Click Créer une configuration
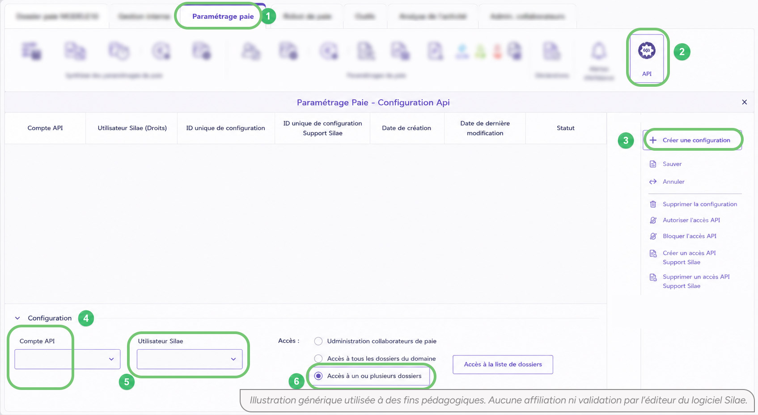The height and width of the screenshot is (415, 758). point(692,140)
